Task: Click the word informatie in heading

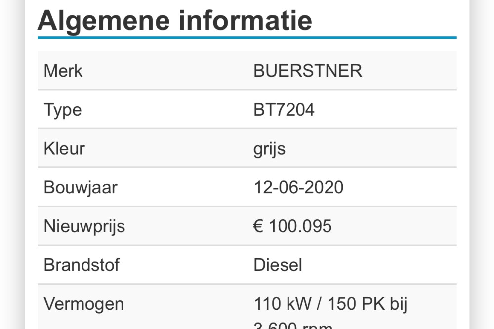Action: tap(246, 21)
